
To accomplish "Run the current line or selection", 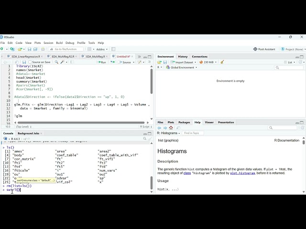I will point(101,62).
